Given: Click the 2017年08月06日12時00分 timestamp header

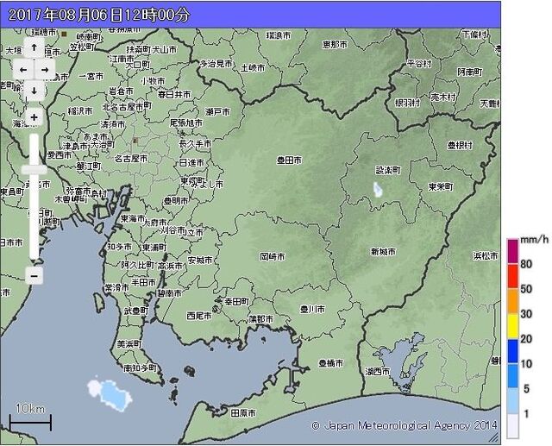Looking at the screenshot, I should [x=99, y=15].
